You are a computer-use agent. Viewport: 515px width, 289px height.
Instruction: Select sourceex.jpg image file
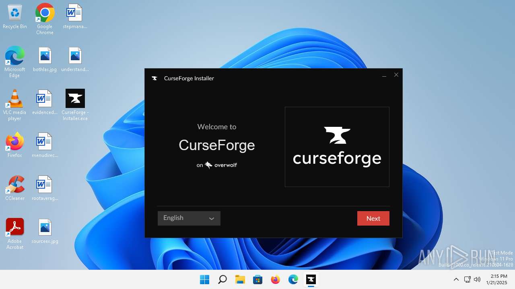pyautogui.click(x=45, y=232)
